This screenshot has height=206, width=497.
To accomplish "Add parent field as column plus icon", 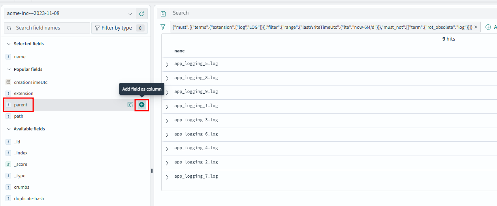I will tap(142, 105).
